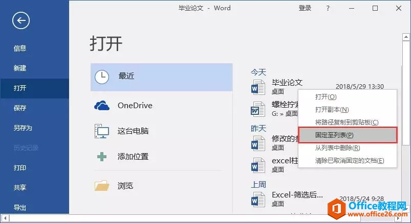Click the G: » 桌面 path text
The image size is (411, 223).
pyautogui.click(x=285, y=114)
